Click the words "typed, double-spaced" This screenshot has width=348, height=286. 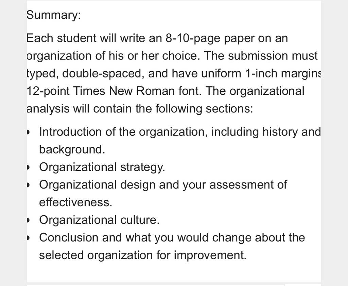84,74
